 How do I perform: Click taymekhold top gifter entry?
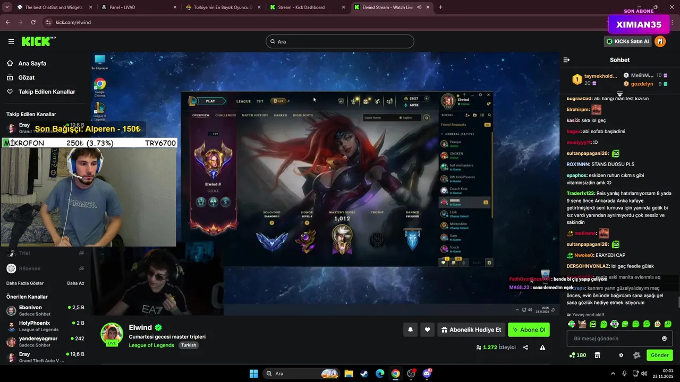click(x=596, y=80)
